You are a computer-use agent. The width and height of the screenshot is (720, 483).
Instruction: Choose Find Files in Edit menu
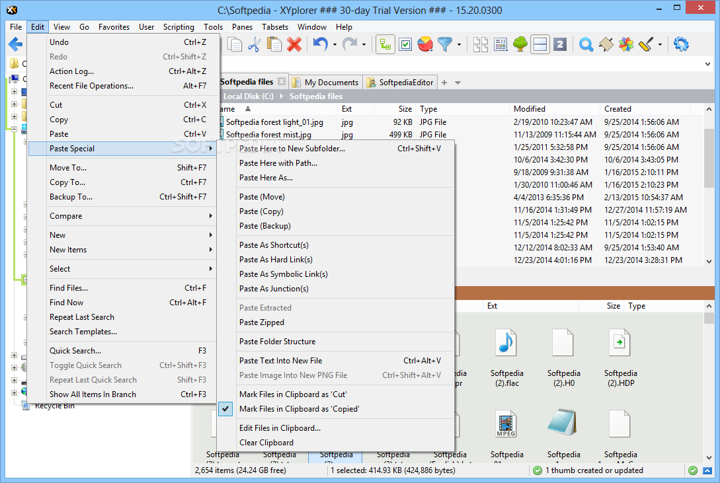coord(123,288)
